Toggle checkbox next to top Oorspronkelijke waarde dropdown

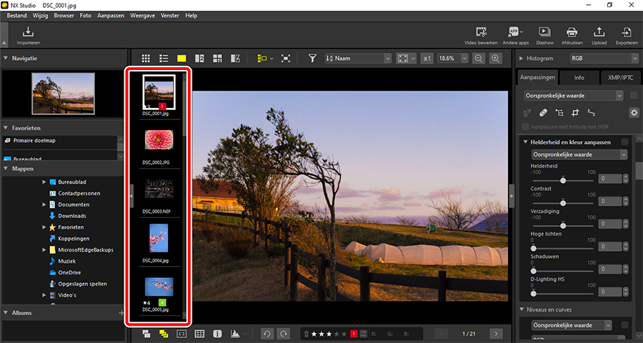[x=634, y=96]
